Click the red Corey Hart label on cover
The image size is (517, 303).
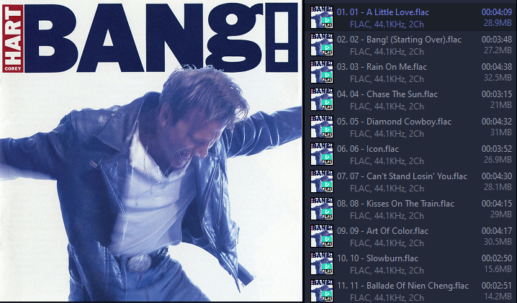[x=13, y=39]
